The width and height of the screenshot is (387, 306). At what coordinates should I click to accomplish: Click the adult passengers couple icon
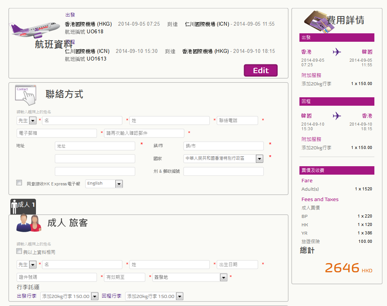(x=29, y=223)
